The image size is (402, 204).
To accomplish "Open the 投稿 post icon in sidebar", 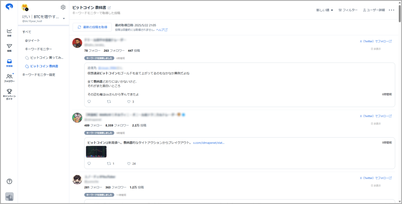I will (9, 48).
